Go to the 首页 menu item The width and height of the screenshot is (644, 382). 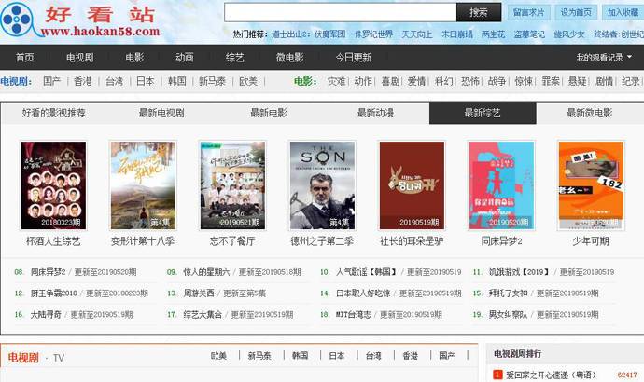(x=24, y=58)
